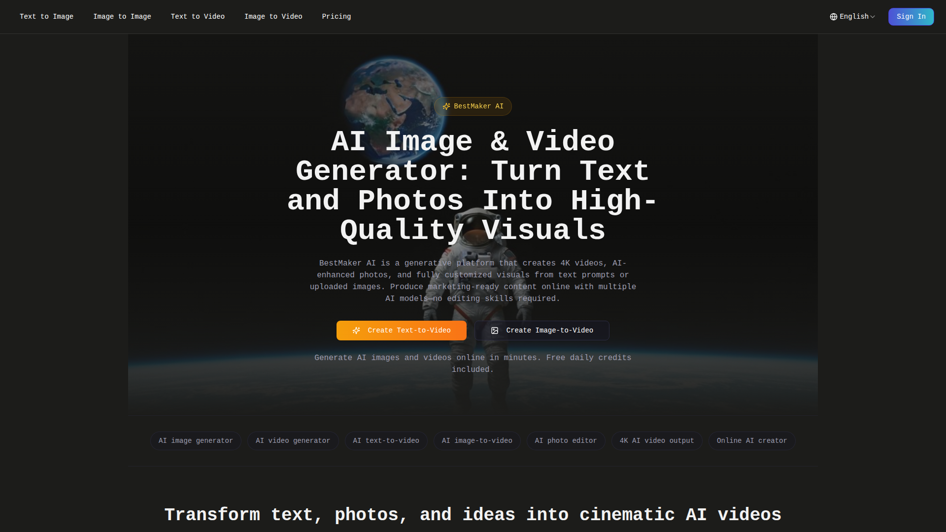Click the AI text-to-video pill

pyautogui.click(x=386, y=441)
